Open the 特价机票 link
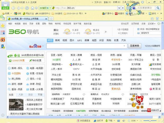The image size is (164, 123). 35,61
